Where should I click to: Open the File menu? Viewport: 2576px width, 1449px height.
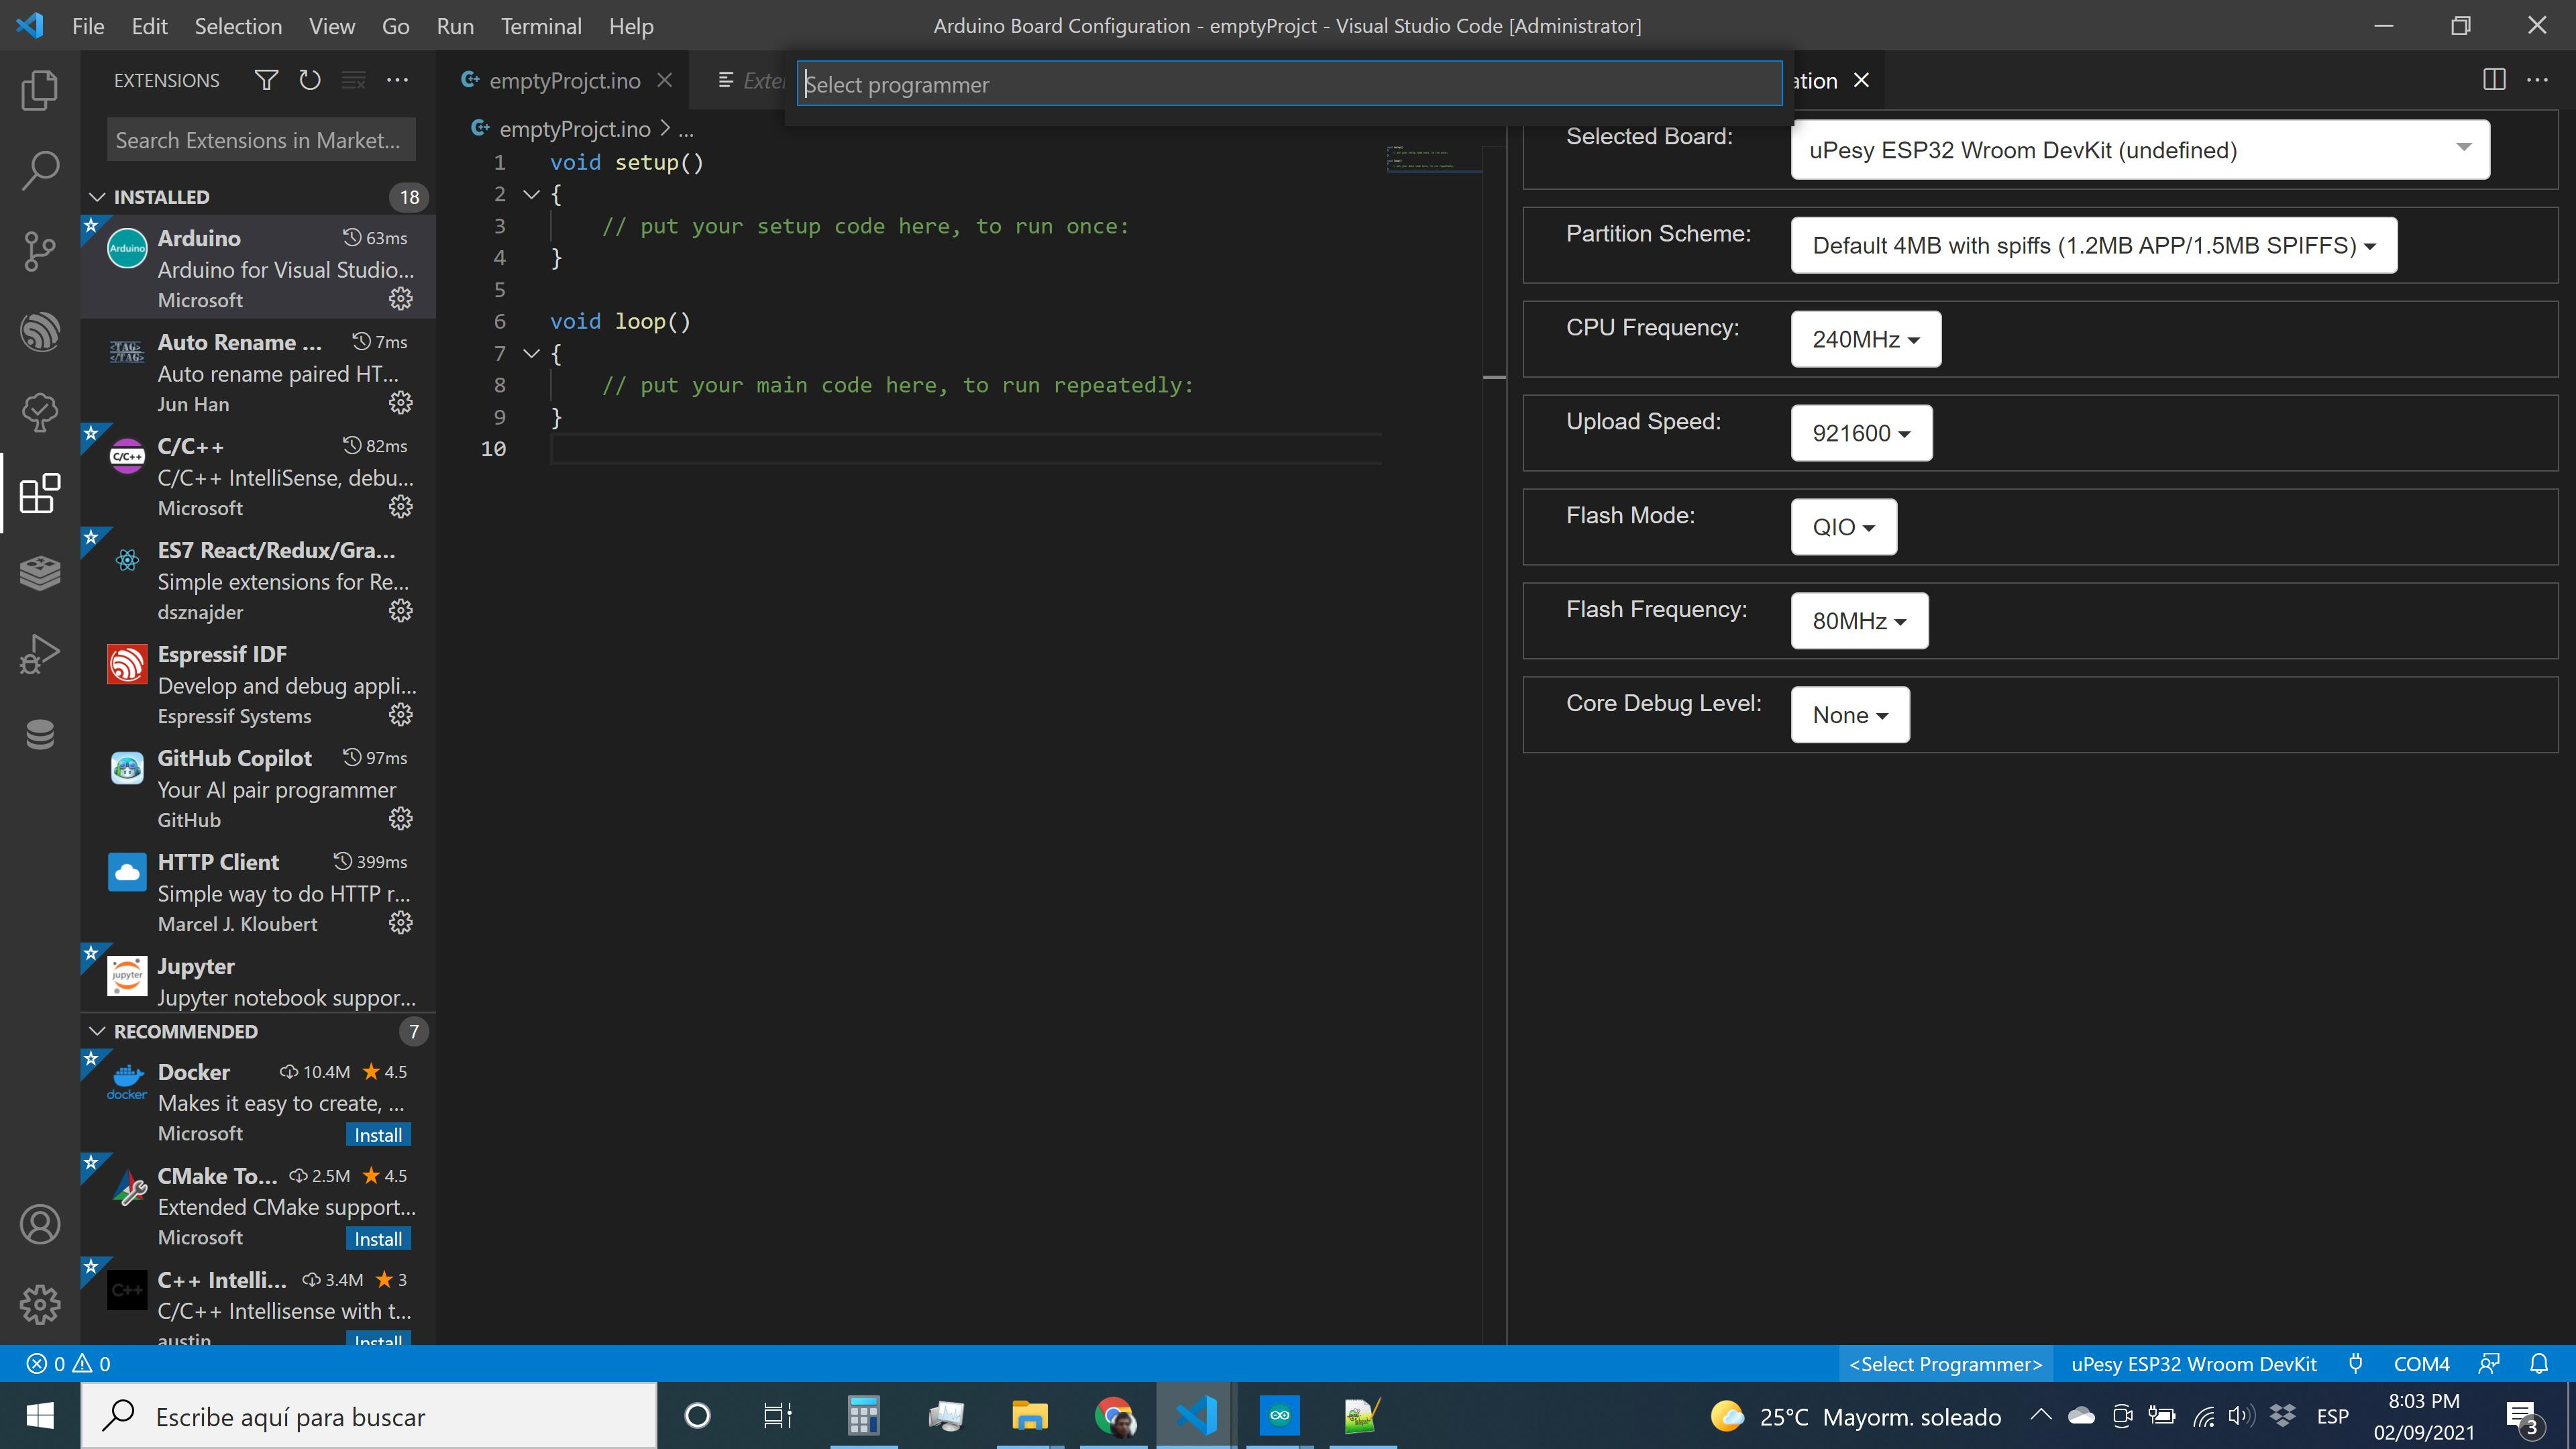click(88, 26)
